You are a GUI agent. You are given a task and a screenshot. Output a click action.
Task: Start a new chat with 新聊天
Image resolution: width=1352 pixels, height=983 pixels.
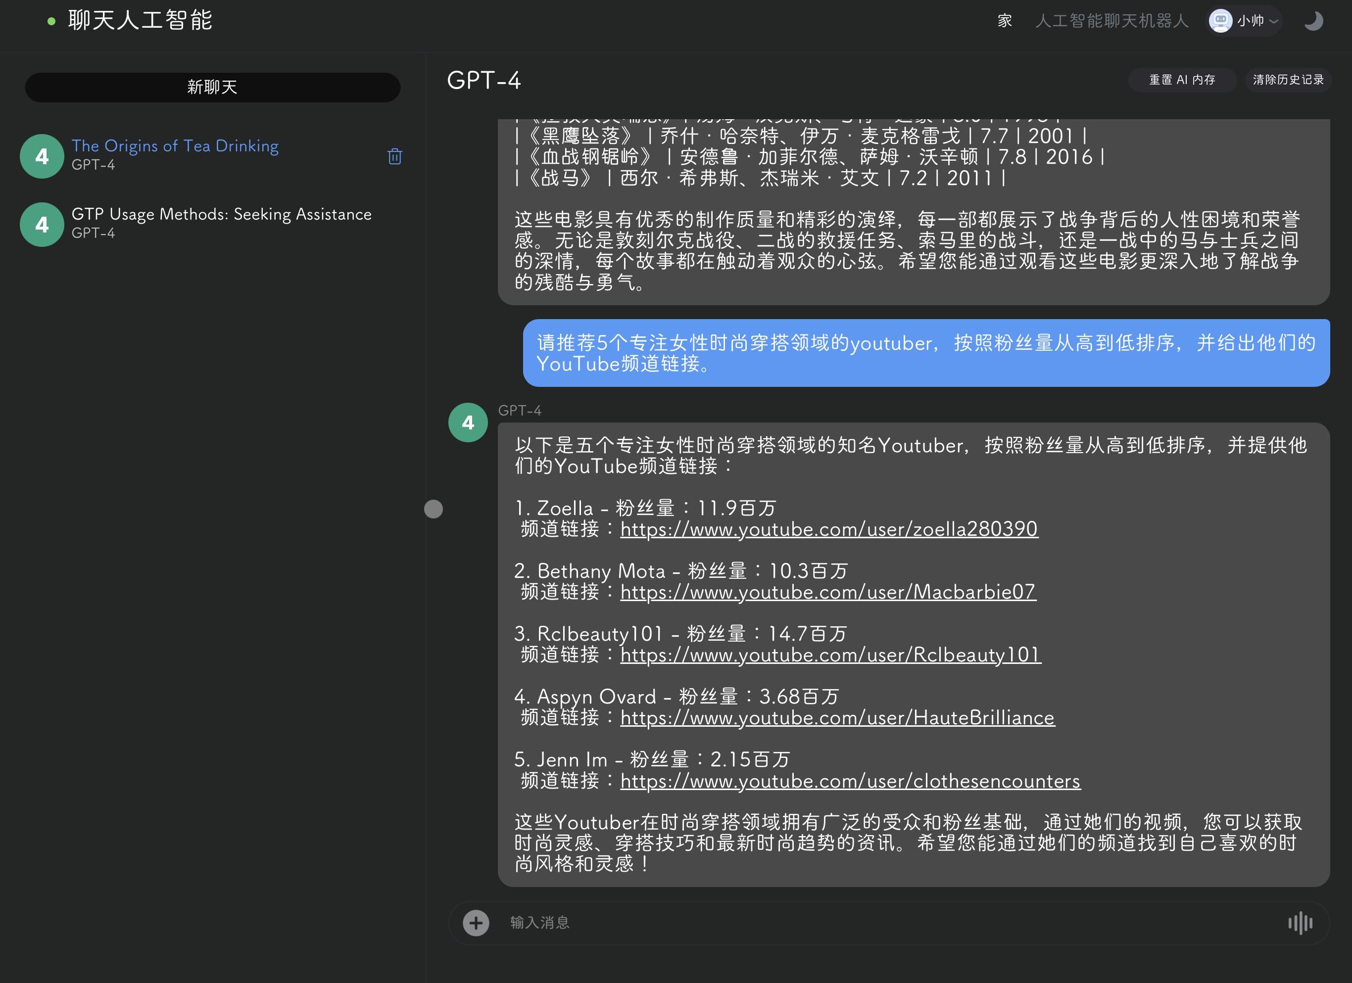coord(212,88)
